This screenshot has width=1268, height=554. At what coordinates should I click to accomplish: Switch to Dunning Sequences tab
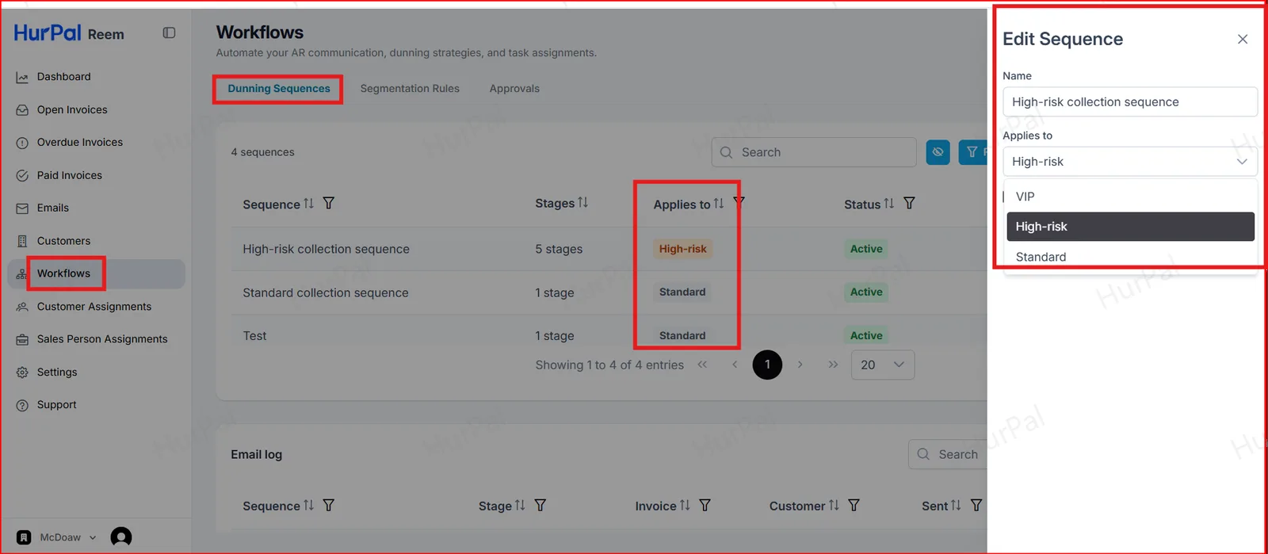pyautogui.click(x=279, y=89)
